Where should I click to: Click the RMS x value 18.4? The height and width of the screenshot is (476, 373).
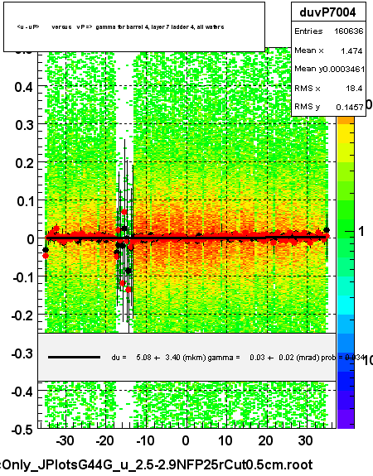(x=354, y=89)
